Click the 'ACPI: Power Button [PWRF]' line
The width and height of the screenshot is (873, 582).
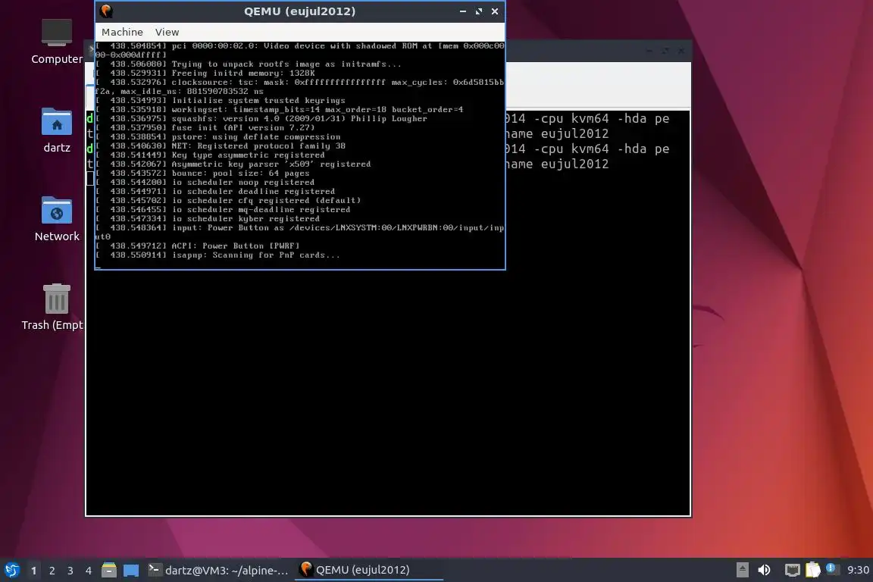(x=198, y=246)
